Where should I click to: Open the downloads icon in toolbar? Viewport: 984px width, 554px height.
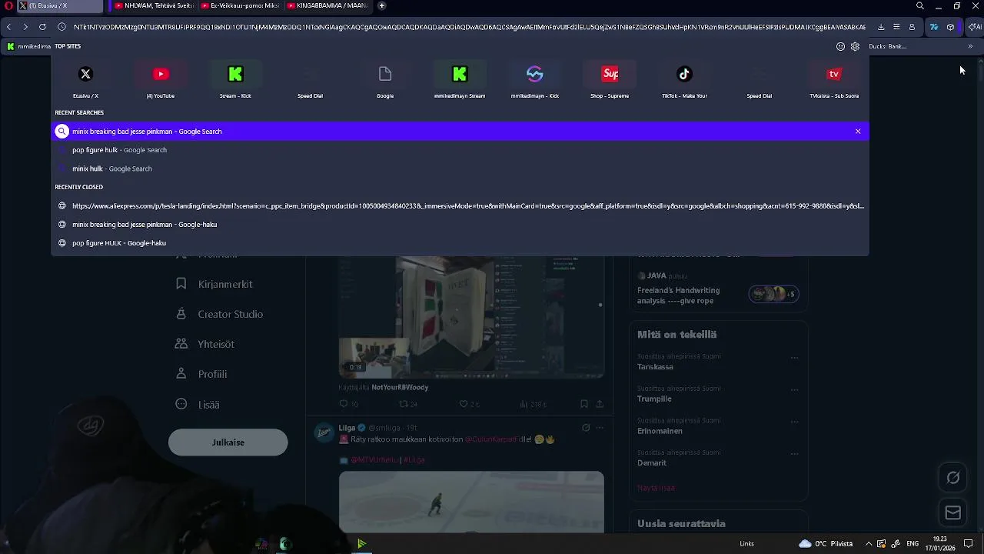881,27
